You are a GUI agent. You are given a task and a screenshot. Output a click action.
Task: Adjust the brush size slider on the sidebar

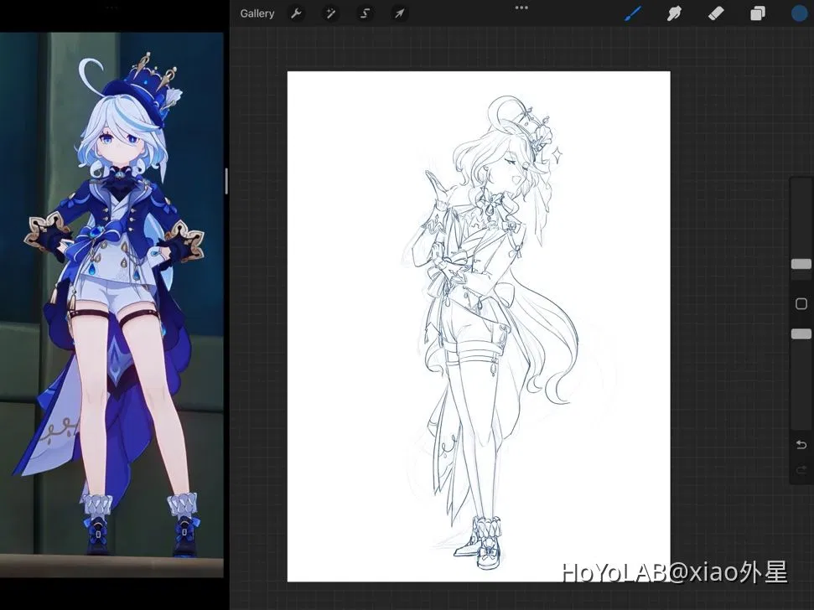click(x=801, y=264)
